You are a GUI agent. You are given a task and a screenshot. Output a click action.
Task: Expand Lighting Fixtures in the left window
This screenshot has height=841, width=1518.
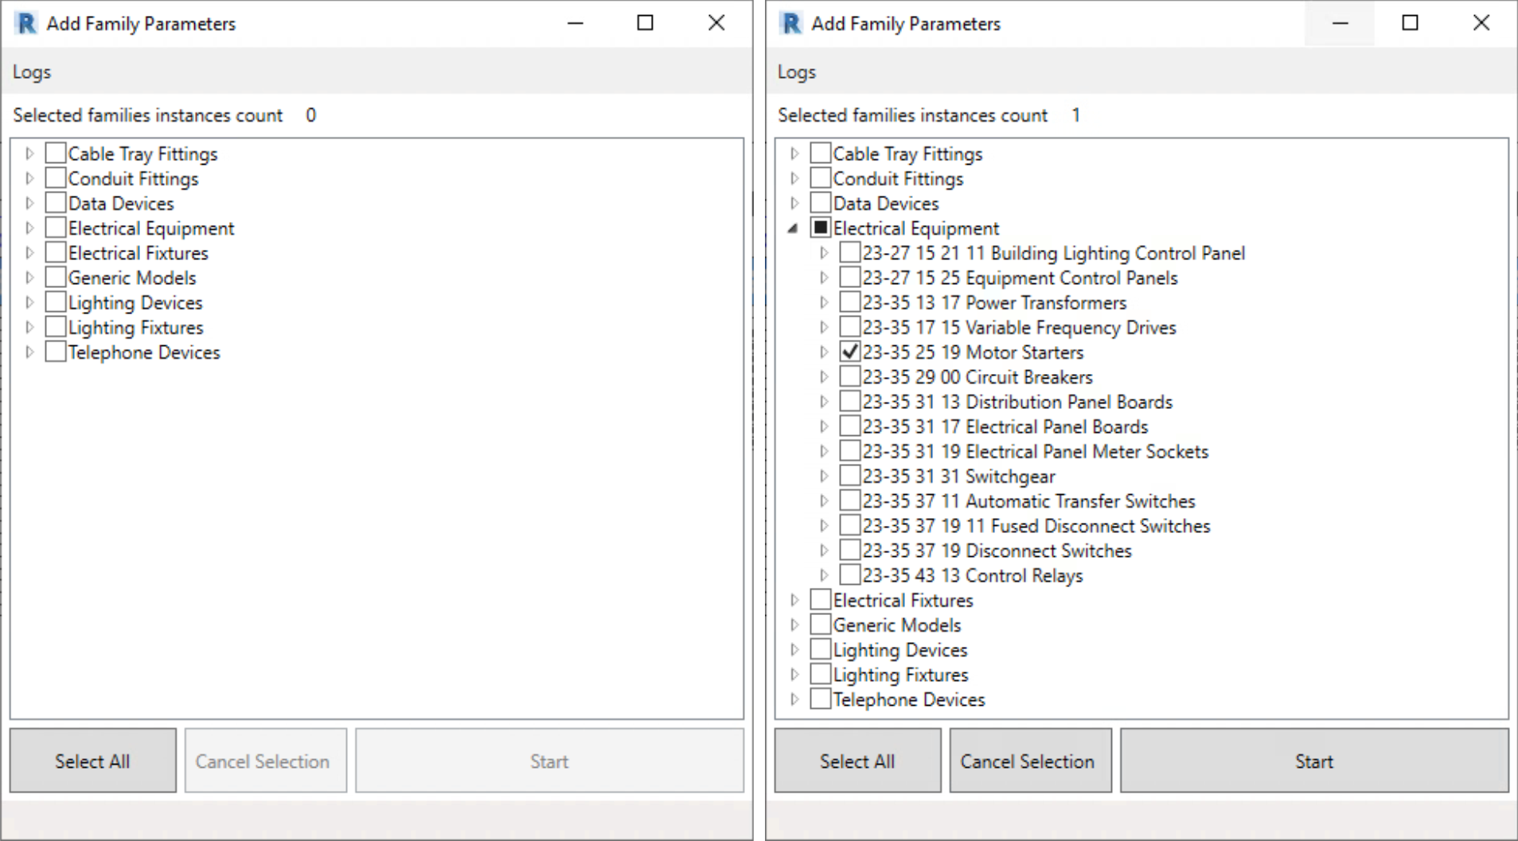[29, 327]
